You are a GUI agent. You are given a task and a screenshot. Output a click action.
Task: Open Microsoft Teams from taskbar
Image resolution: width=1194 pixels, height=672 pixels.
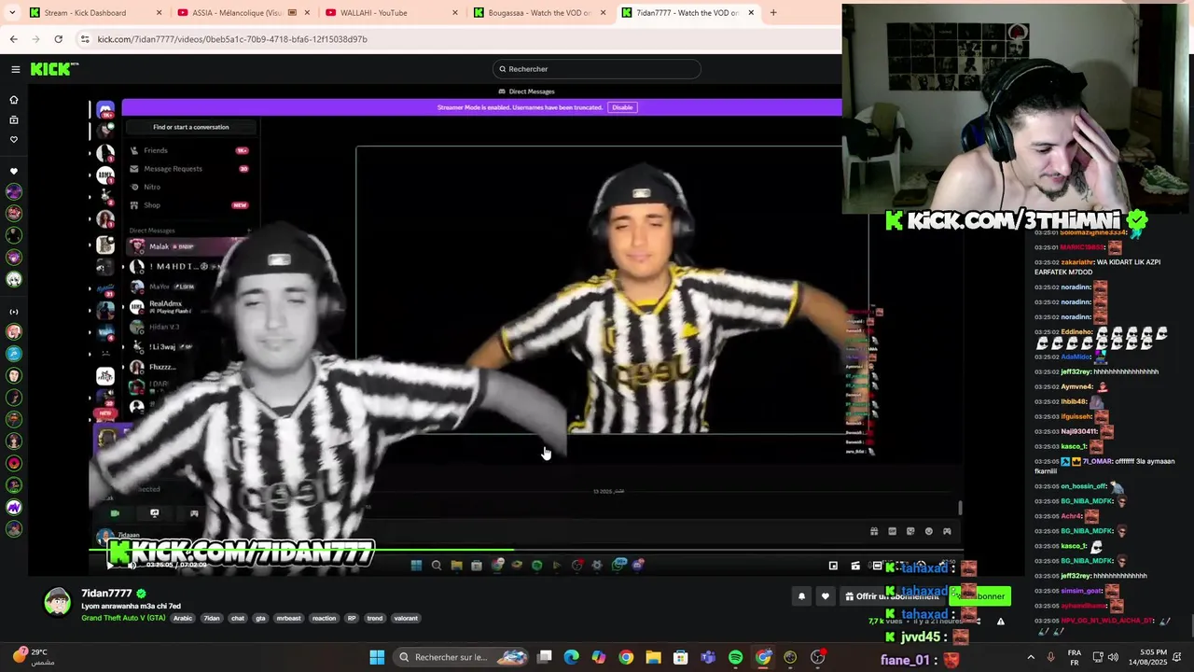(x=708, y=657)
